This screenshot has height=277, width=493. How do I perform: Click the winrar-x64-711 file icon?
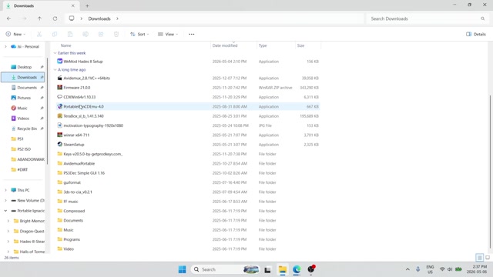(x=60, y=135)
